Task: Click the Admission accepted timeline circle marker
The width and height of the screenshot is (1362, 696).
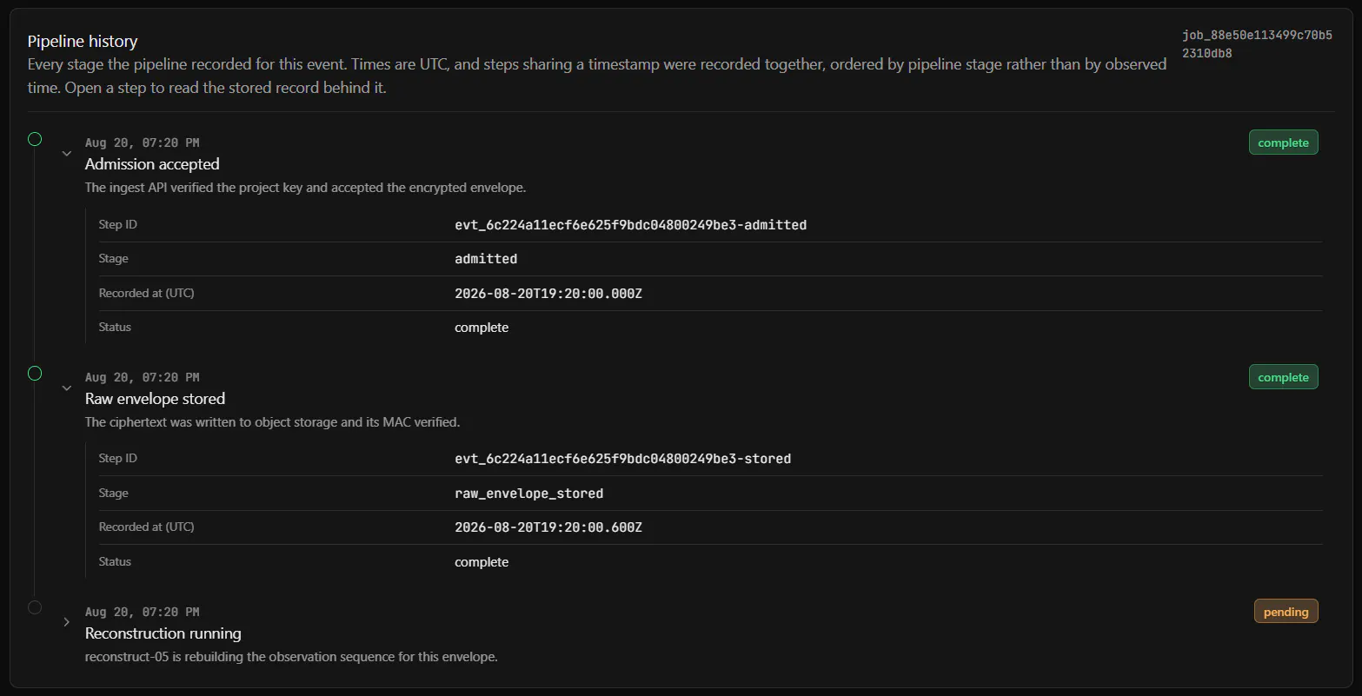Action: [35, 139]
